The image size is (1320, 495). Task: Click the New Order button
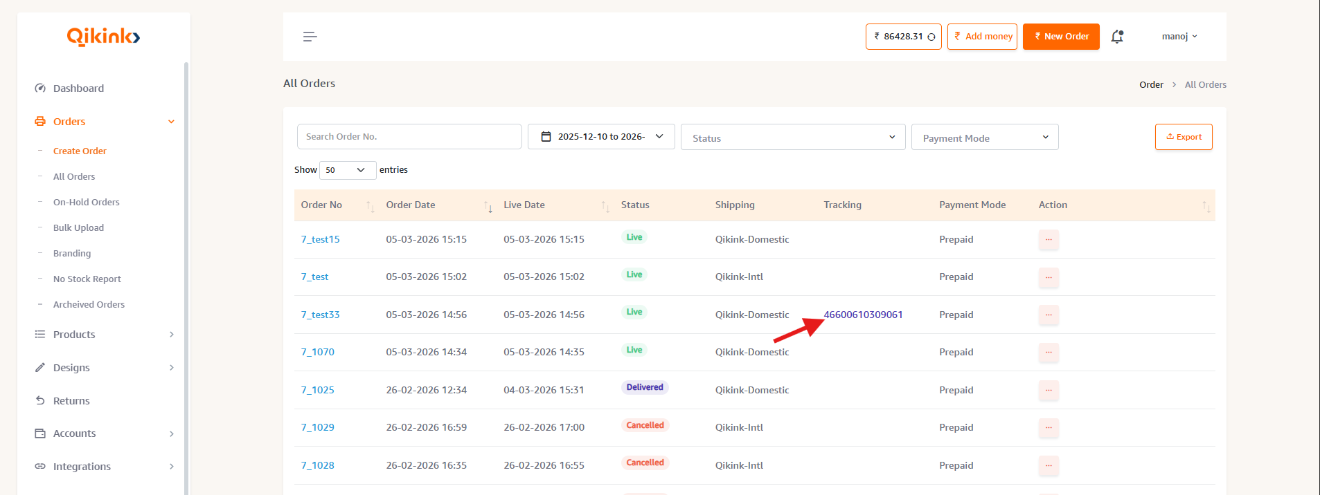[x=1060, y=37]
